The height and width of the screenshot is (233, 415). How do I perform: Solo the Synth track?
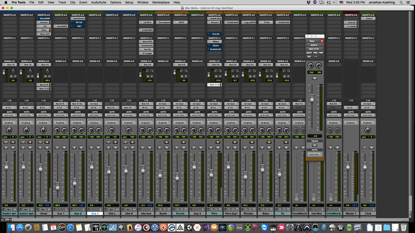159,147
